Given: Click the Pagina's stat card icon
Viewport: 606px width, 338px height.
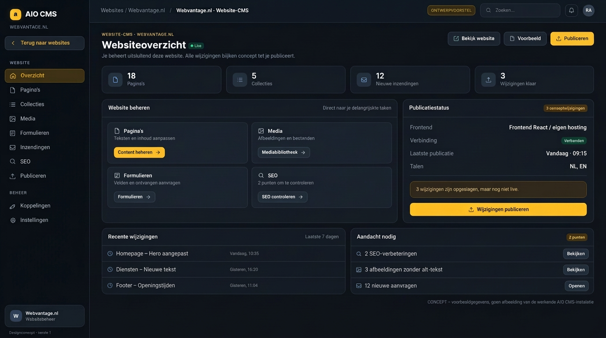Looking at the screenshot, I should [x=115, y=80].
